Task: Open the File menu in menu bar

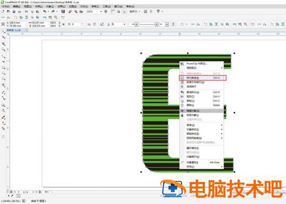Action: coord(5,6)
